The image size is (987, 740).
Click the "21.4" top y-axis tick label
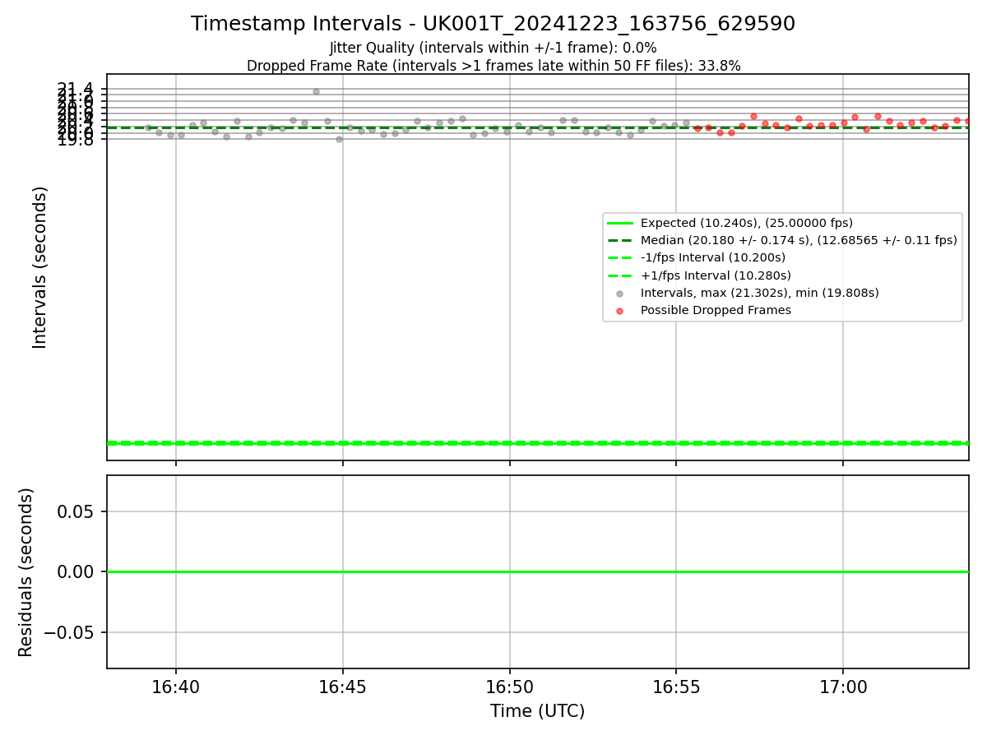click(x=76, y=88)
